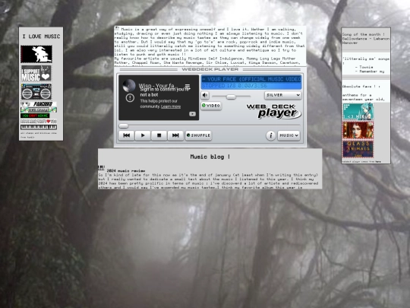Viewport: 410px width, 308px height.
Task: Open the Music playlist dropdown
Action: click(289, 135)
